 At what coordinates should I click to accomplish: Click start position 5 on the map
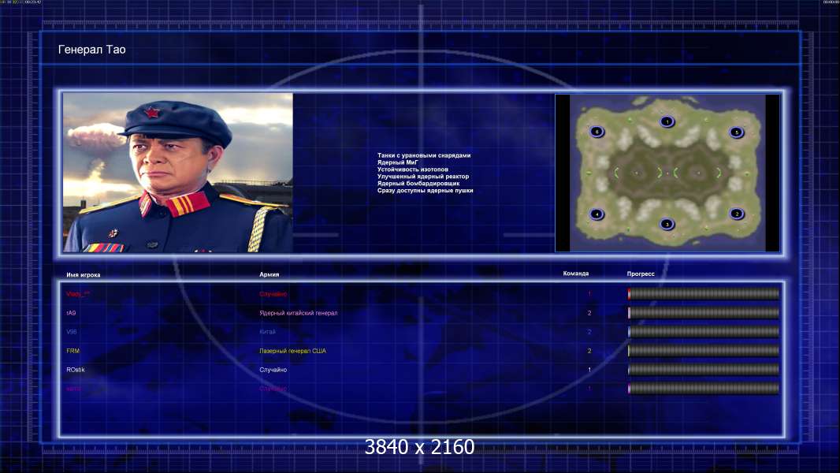737,132
